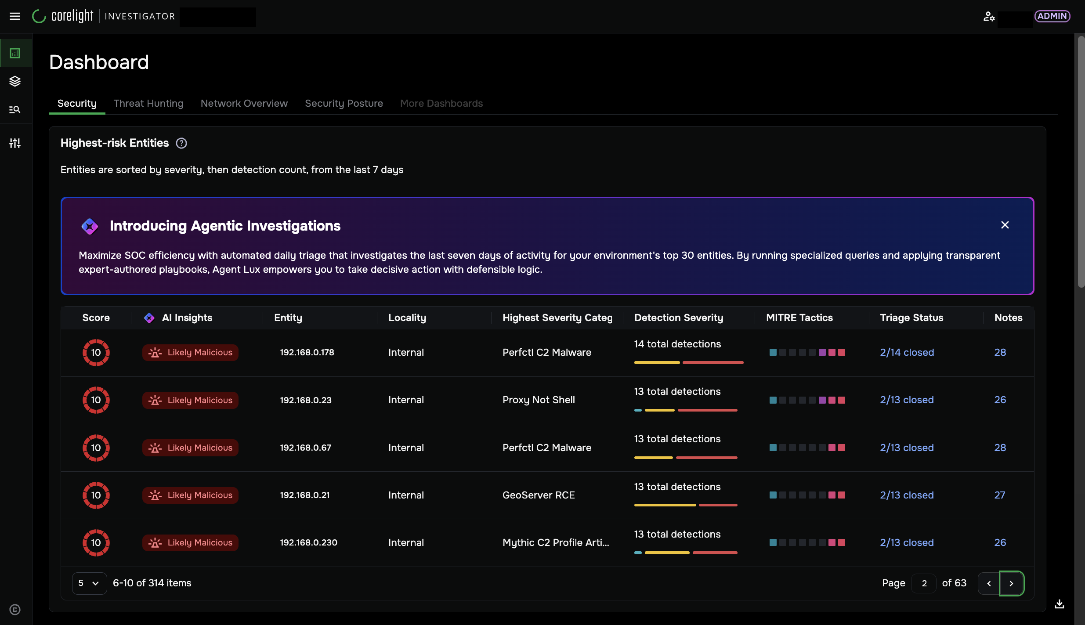This screenshot has width=1085, height=625.
Task: Open Likely Malicious insight for 192.168.0.67
Action: coord(190,448)
